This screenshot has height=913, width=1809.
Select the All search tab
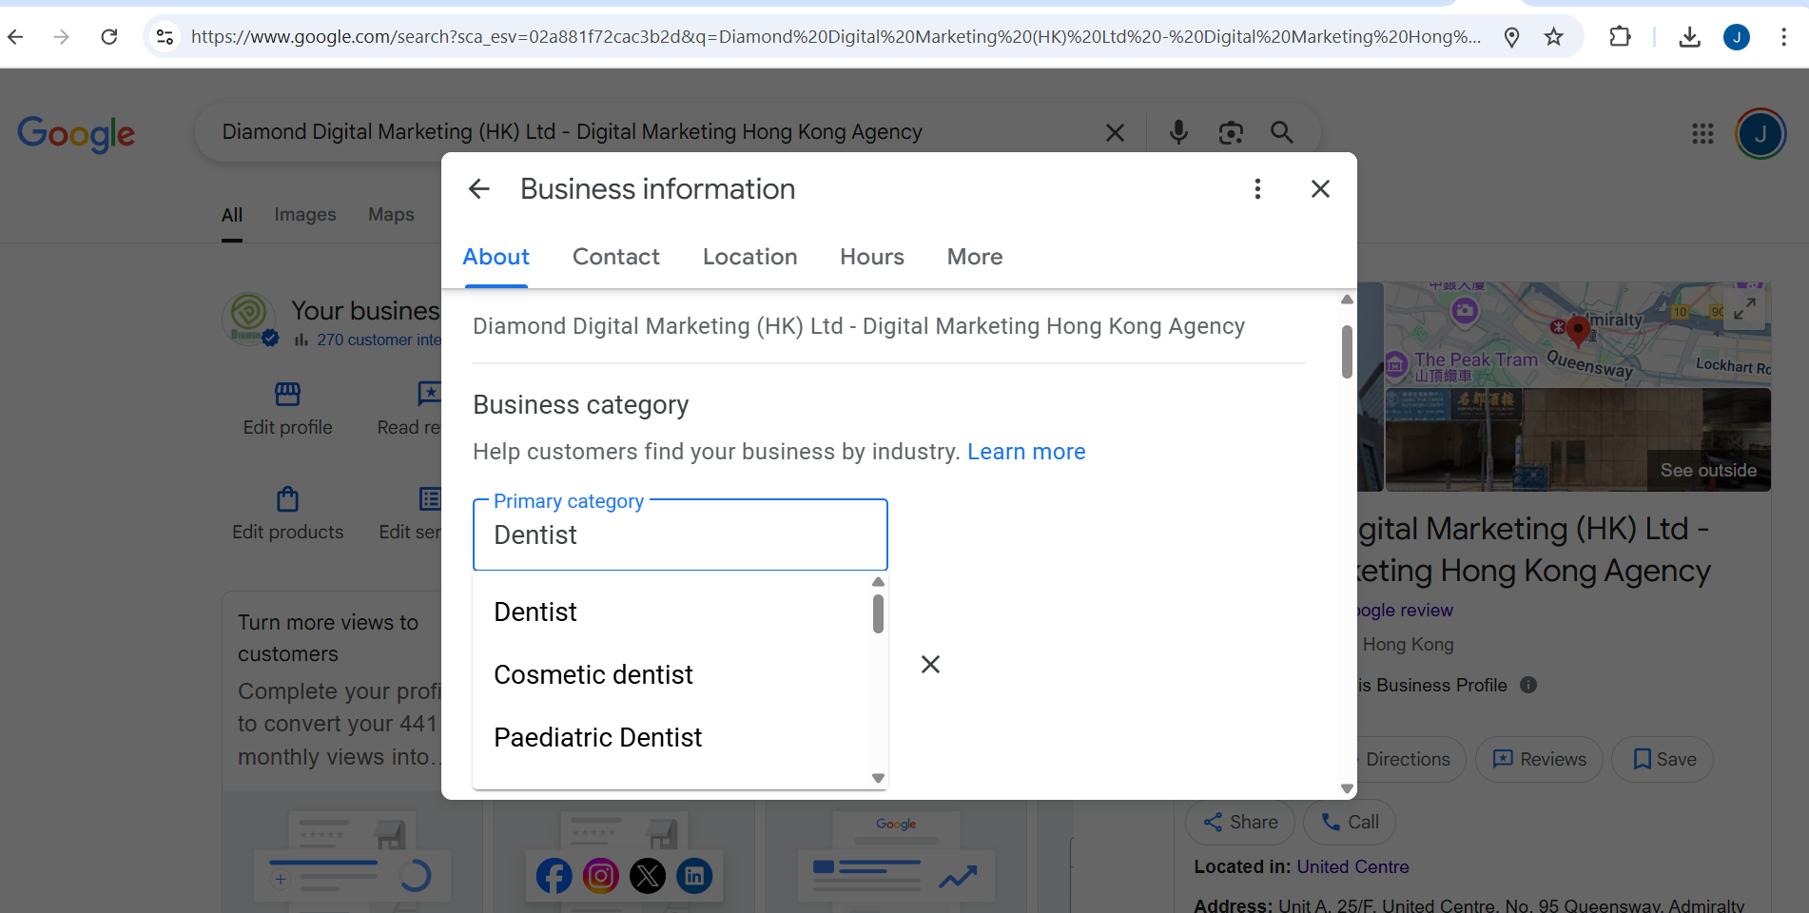[232, 215]
